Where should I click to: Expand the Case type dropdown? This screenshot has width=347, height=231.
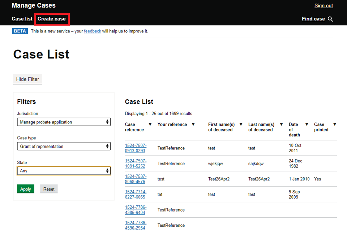coord(64,147)
